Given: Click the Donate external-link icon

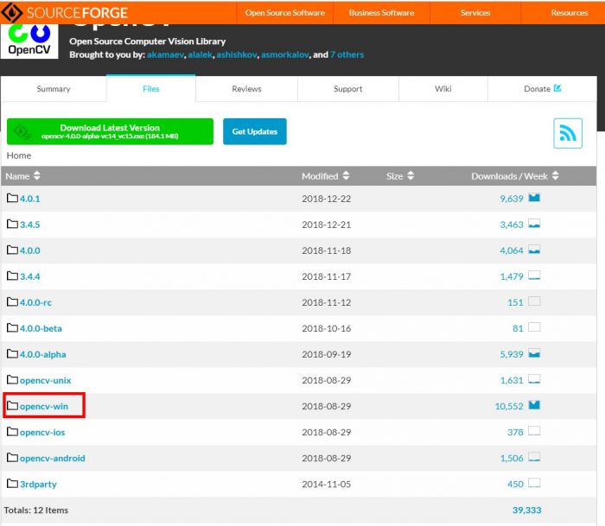Looking at the screenshot, I should click(x=557, y=88).
